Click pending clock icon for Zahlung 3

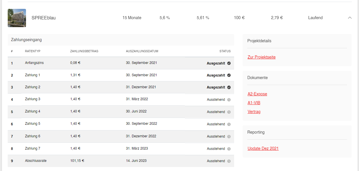[x=229, y=100]
